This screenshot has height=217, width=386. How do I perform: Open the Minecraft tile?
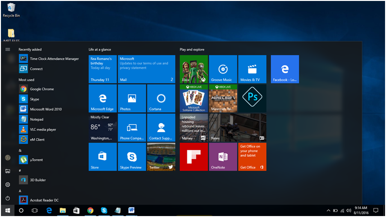(223, 99)
